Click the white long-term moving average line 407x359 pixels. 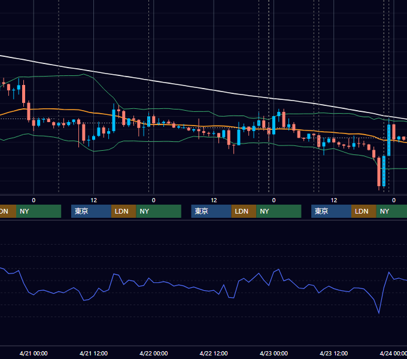coord(203,88)
